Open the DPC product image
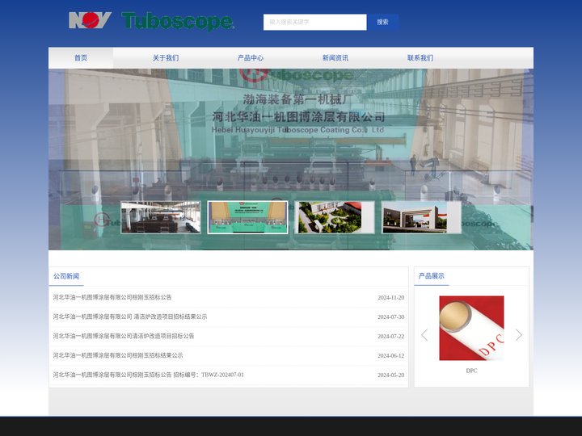The width and height of the screenshot is (582, 436). tap(471, 328)
